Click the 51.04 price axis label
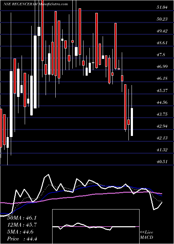This screenshot has height=244, width=174. (x=162, y=7)
